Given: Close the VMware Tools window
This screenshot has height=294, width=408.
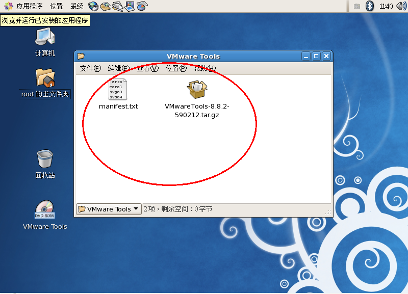Looking at the screenshot, I should click(x=326, y=56).
